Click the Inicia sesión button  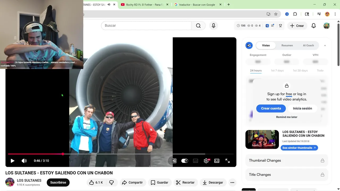302,108
